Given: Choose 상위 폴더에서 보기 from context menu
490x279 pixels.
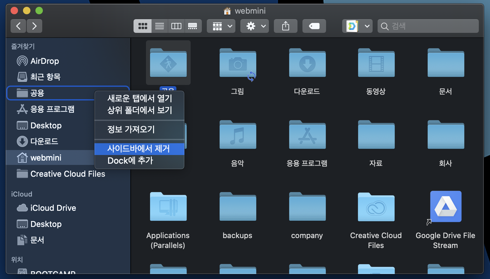Looking at the screenshot, I should pyautogui.click(x=139, y=110).
